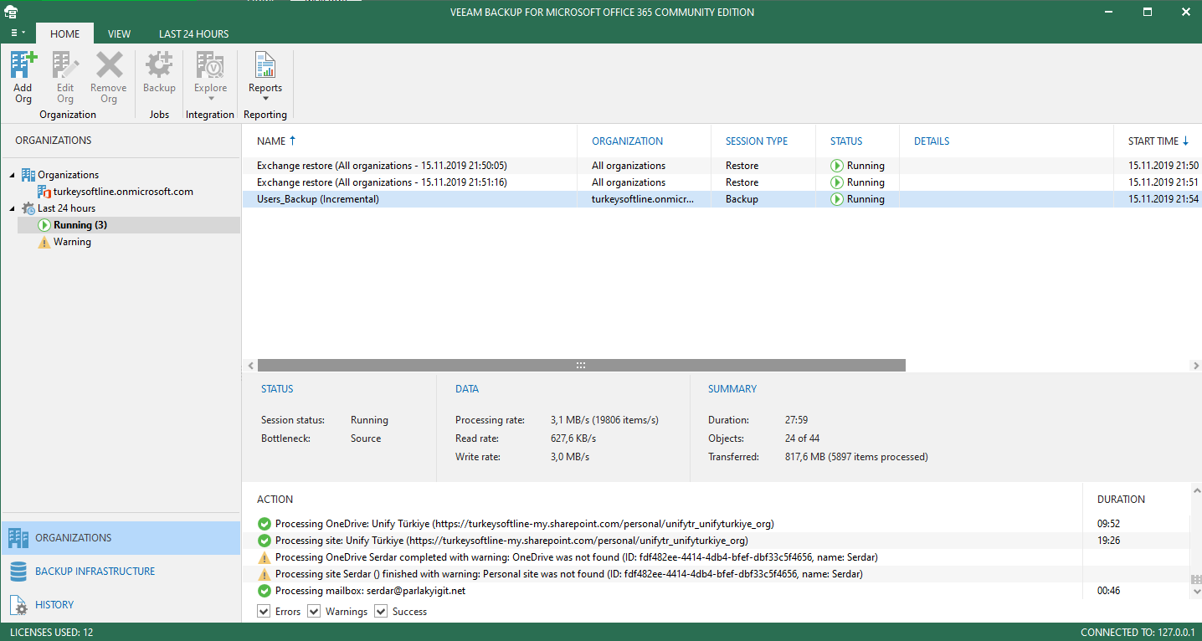Click the horizontal scrollbar right arrow
The image size is (1202, 641).
1194,366
